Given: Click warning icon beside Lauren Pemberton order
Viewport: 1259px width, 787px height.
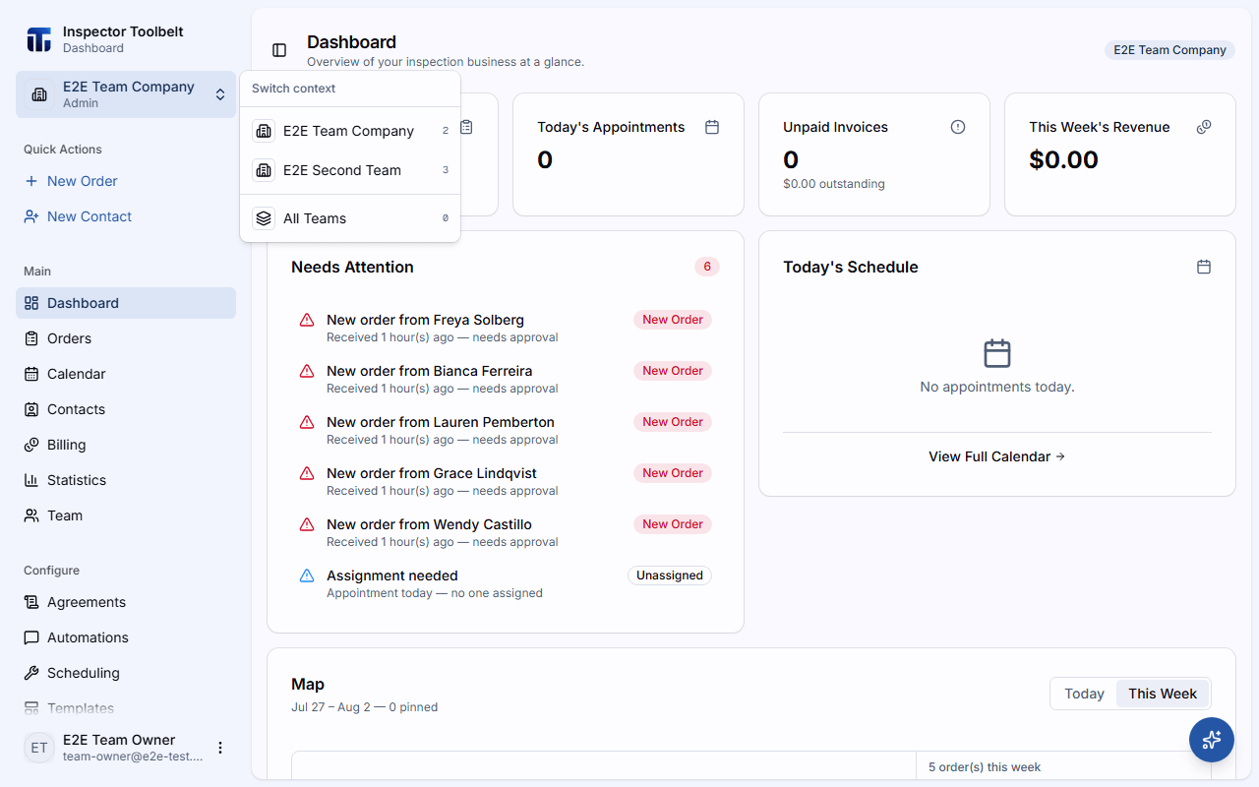Looking at the screenshot, I should point(307,422).
